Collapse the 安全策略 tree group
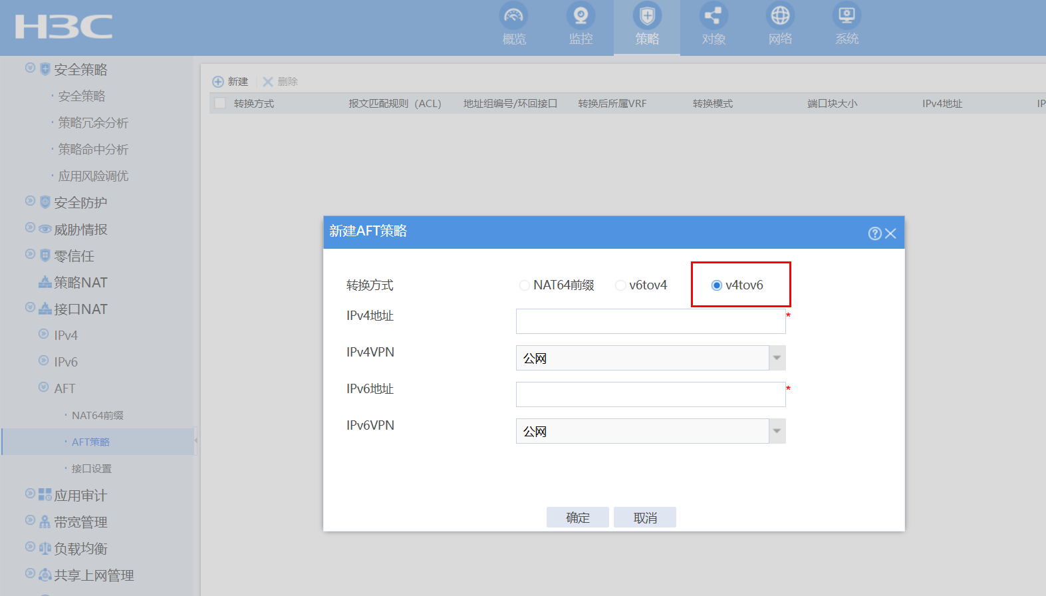This screenshot has height=596, width=1046. (x=30, y=68)
